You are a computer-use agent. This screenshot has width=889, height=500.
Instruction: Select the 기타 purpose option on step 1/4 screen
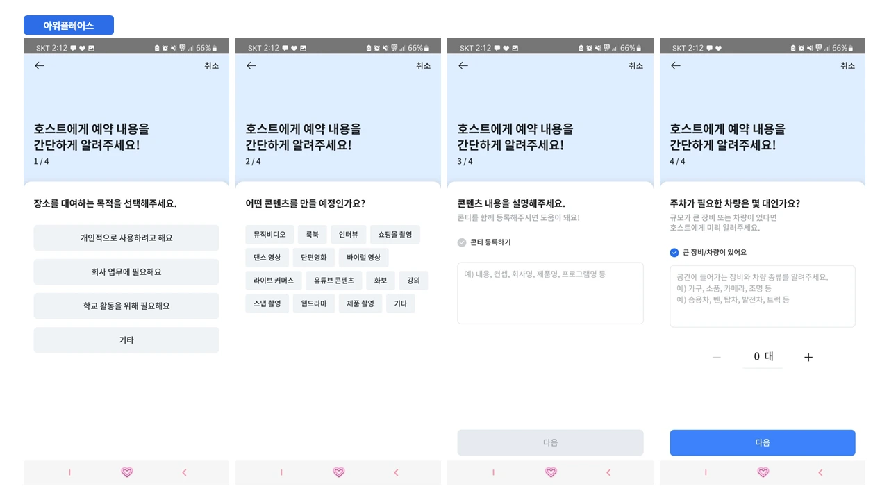tap(126, 340)
